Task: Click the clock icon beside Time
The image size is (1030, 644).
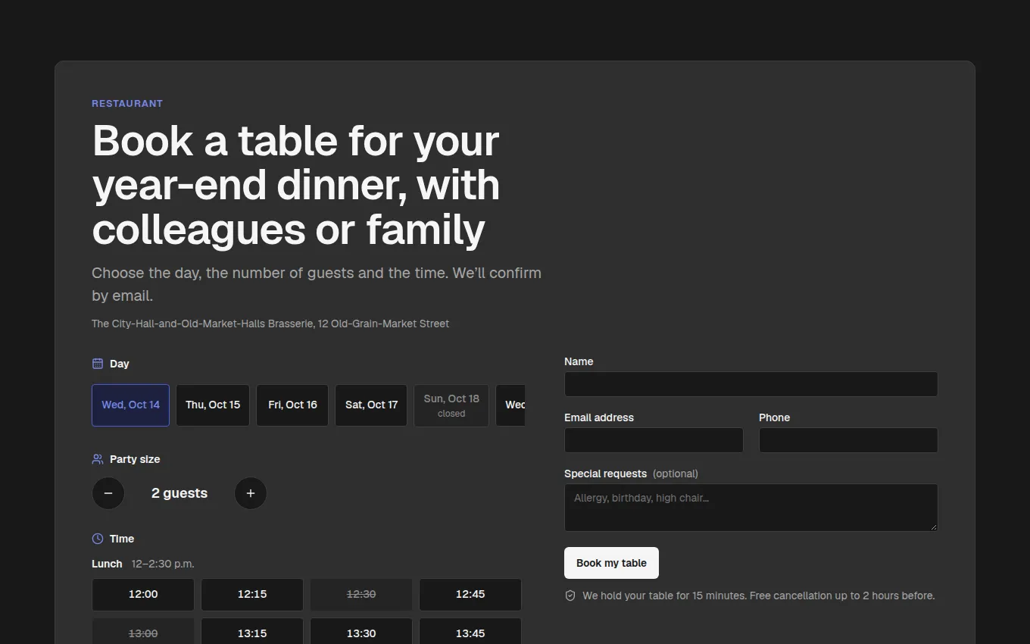Action: 98,539
